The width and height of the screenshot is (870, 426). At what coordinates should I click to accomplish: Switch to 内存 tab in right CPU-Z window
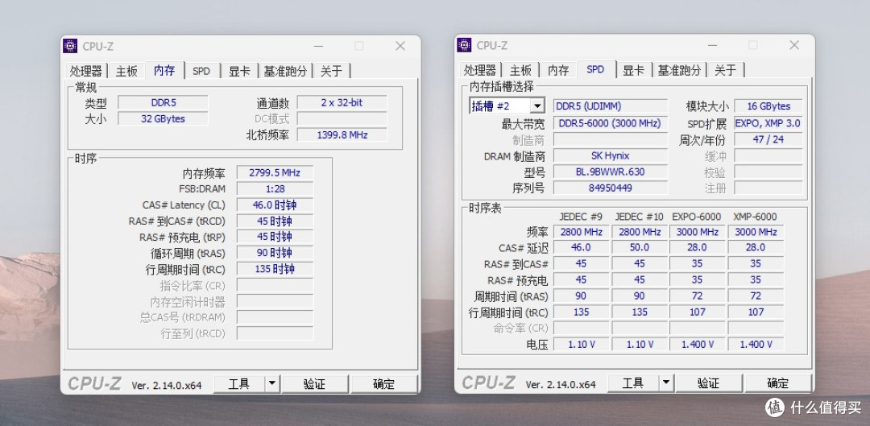tap(558, 70)
